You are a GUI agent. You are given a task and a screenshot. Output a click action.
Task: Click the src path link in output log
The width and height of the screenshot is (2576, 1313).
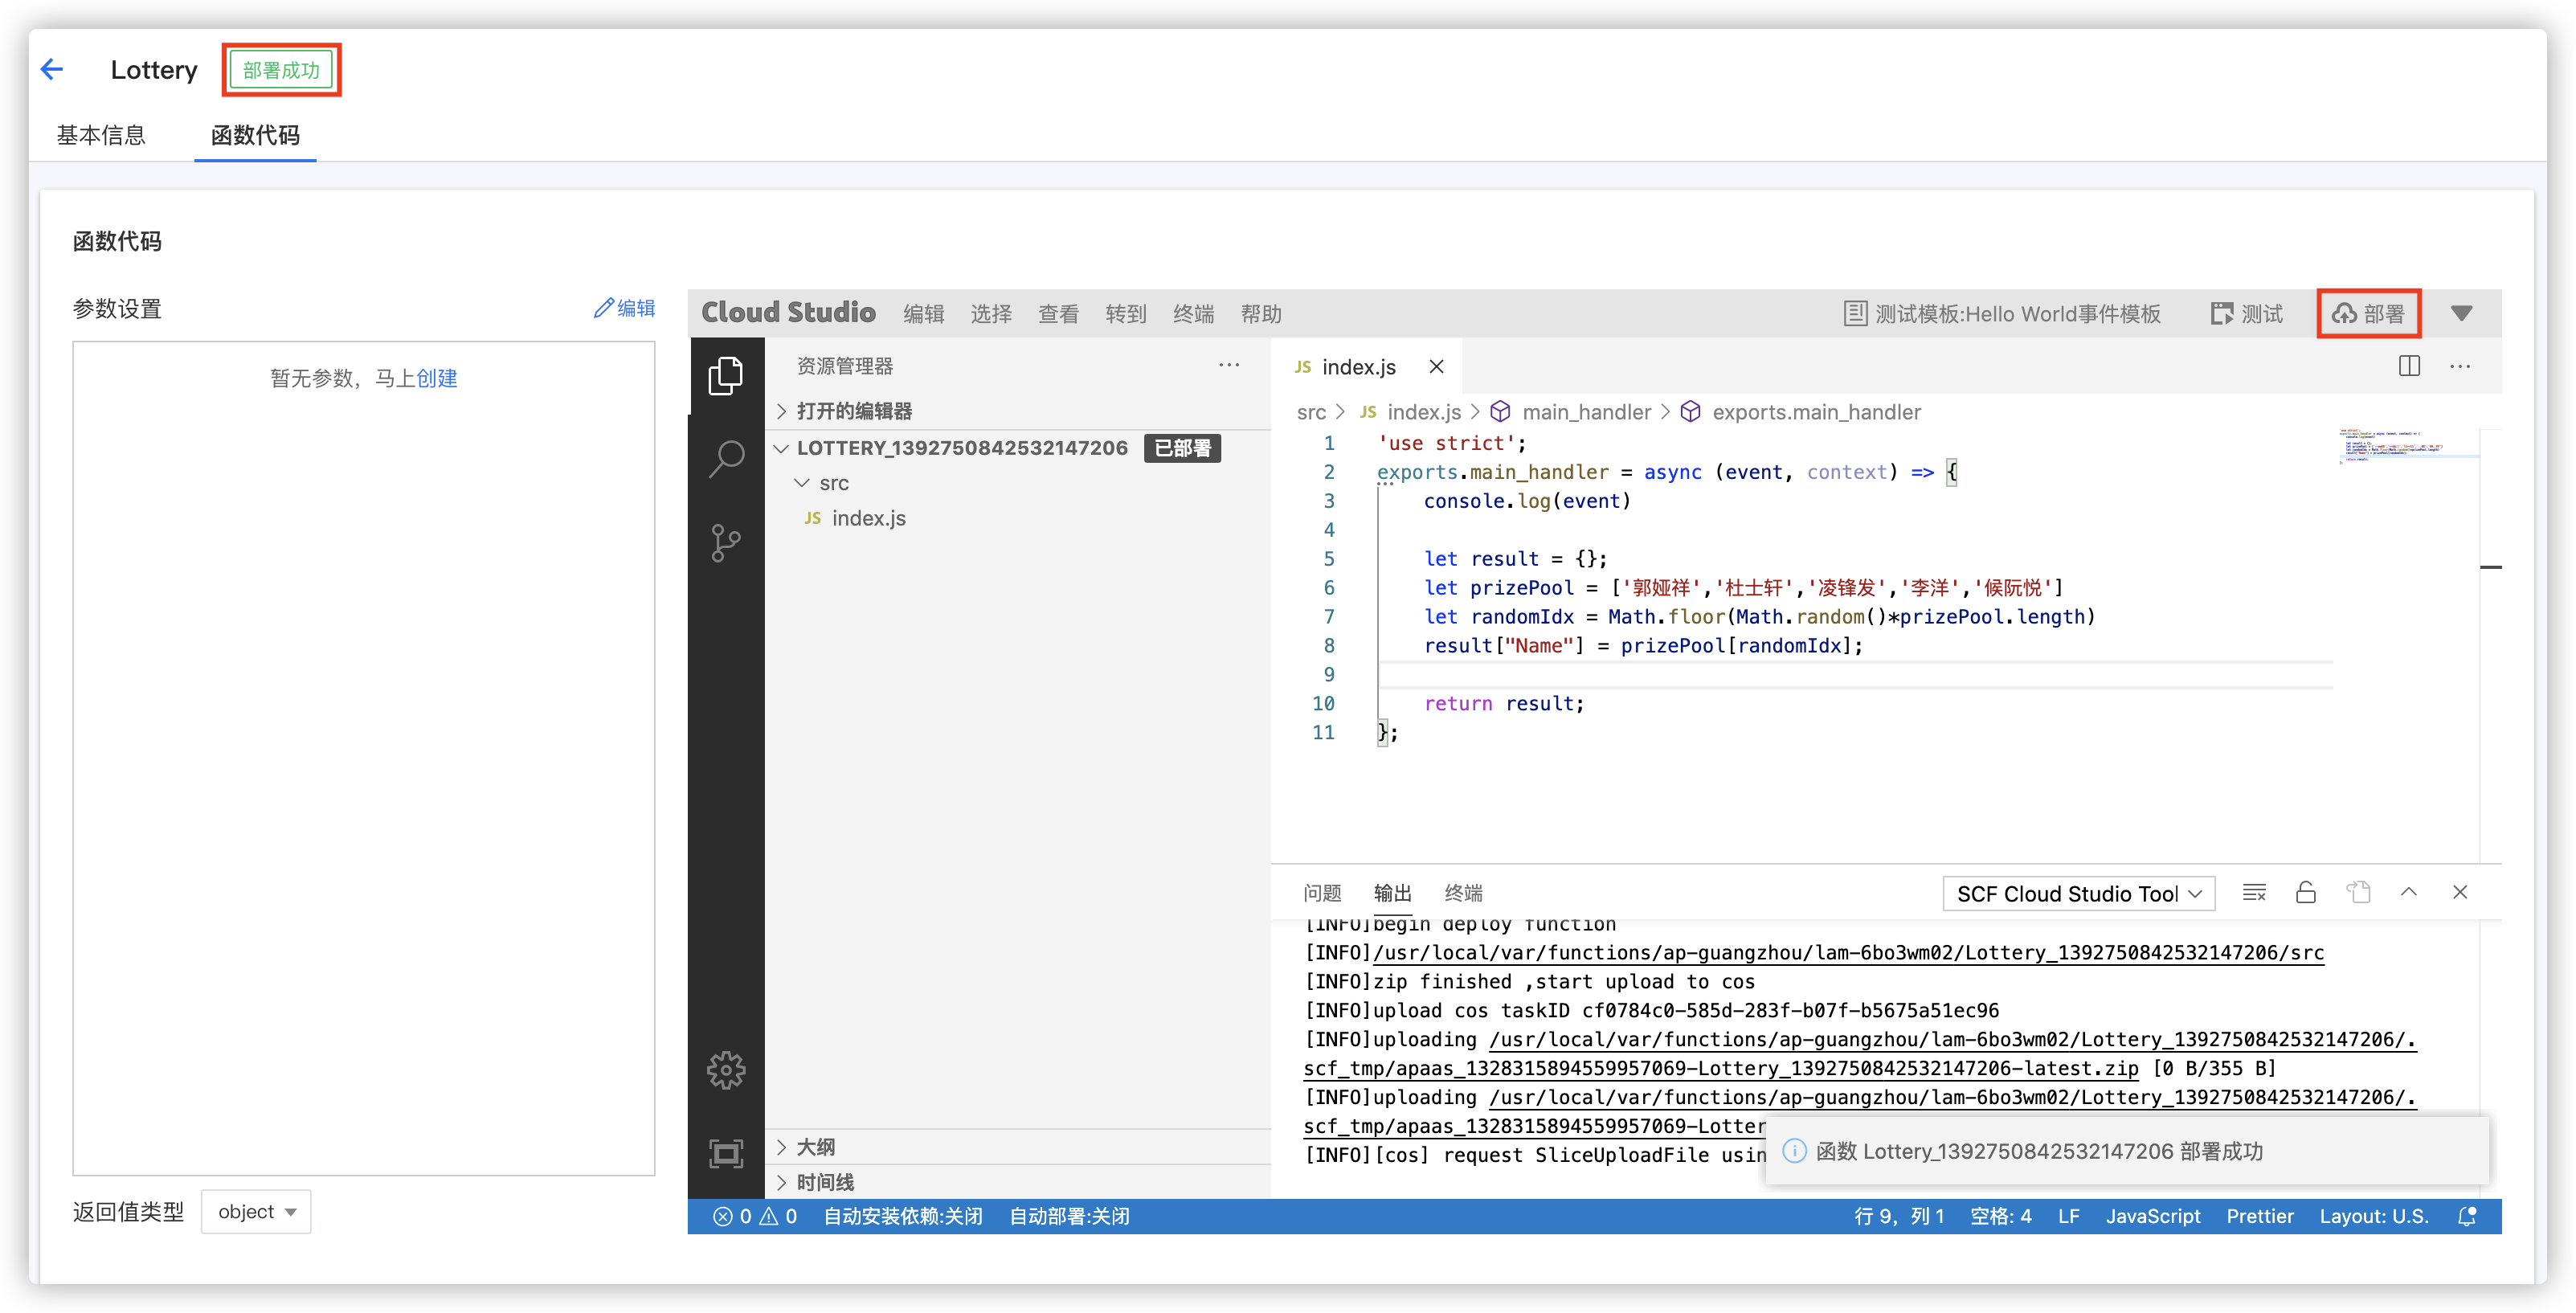tap(1848, 953)
